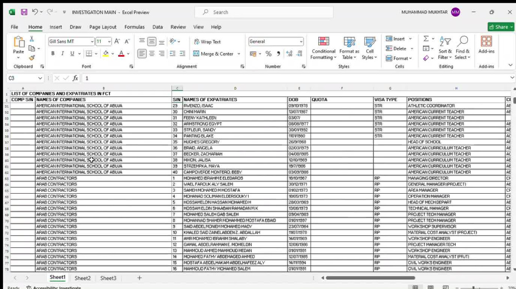Open Add-ins

pos(487,45)
